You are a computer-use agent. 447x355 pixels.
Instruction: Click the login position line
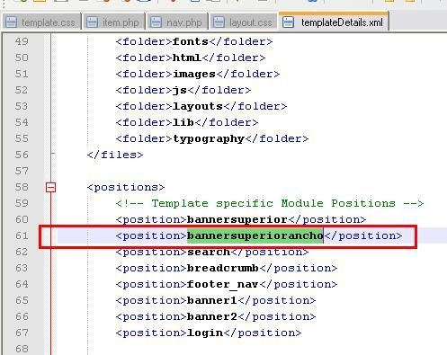pyautogui.click(x=209, y=333)
